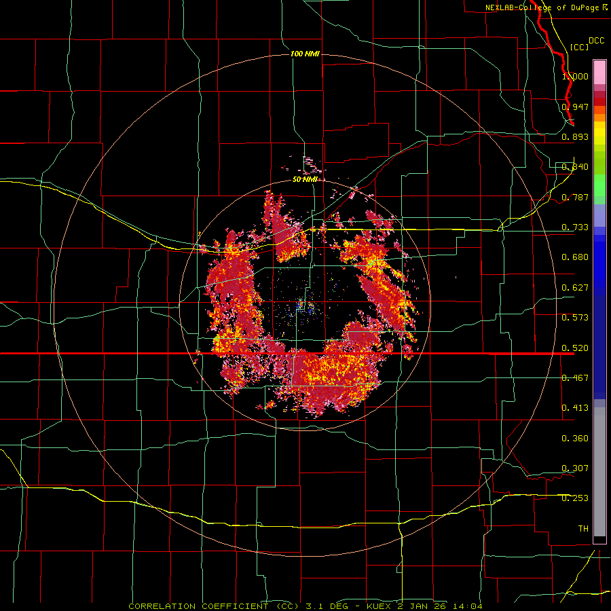611x611 pixels.
Task: Click the 0.840 legend value
Action: pyautogui.click(x=575, y=167)
